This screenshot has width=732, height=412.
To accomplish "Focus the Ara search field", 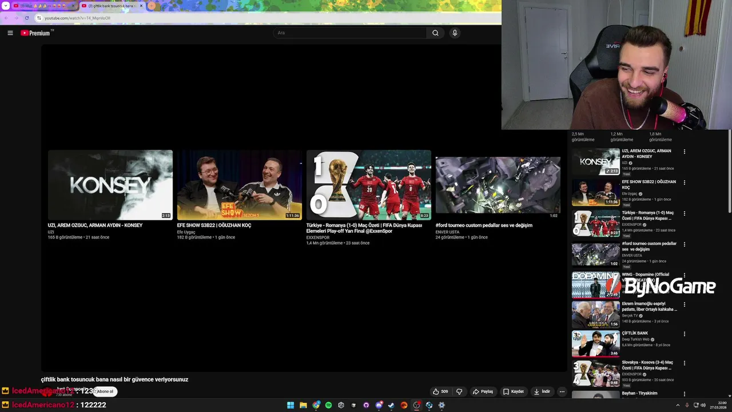I will pos(349,33).
